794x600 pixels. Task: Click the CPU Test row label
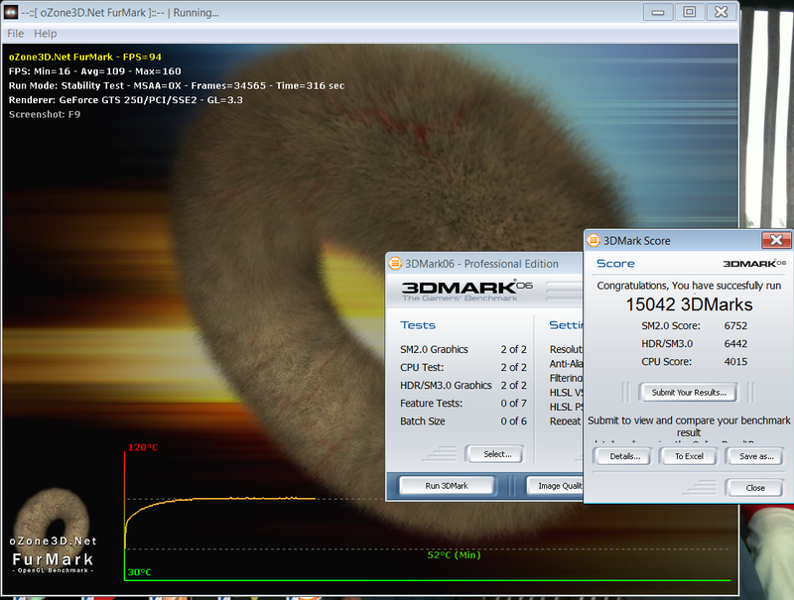coord(422,367)
